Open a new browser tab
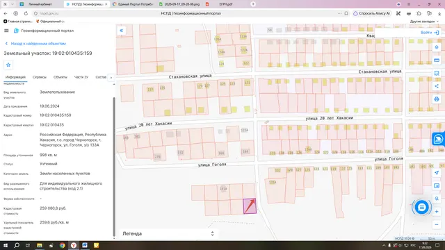 coord(253,4)
